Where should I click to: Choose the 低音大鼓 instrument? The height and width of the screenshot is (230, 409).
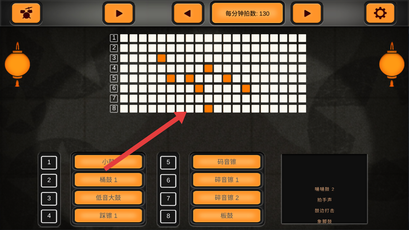point(108,198)
